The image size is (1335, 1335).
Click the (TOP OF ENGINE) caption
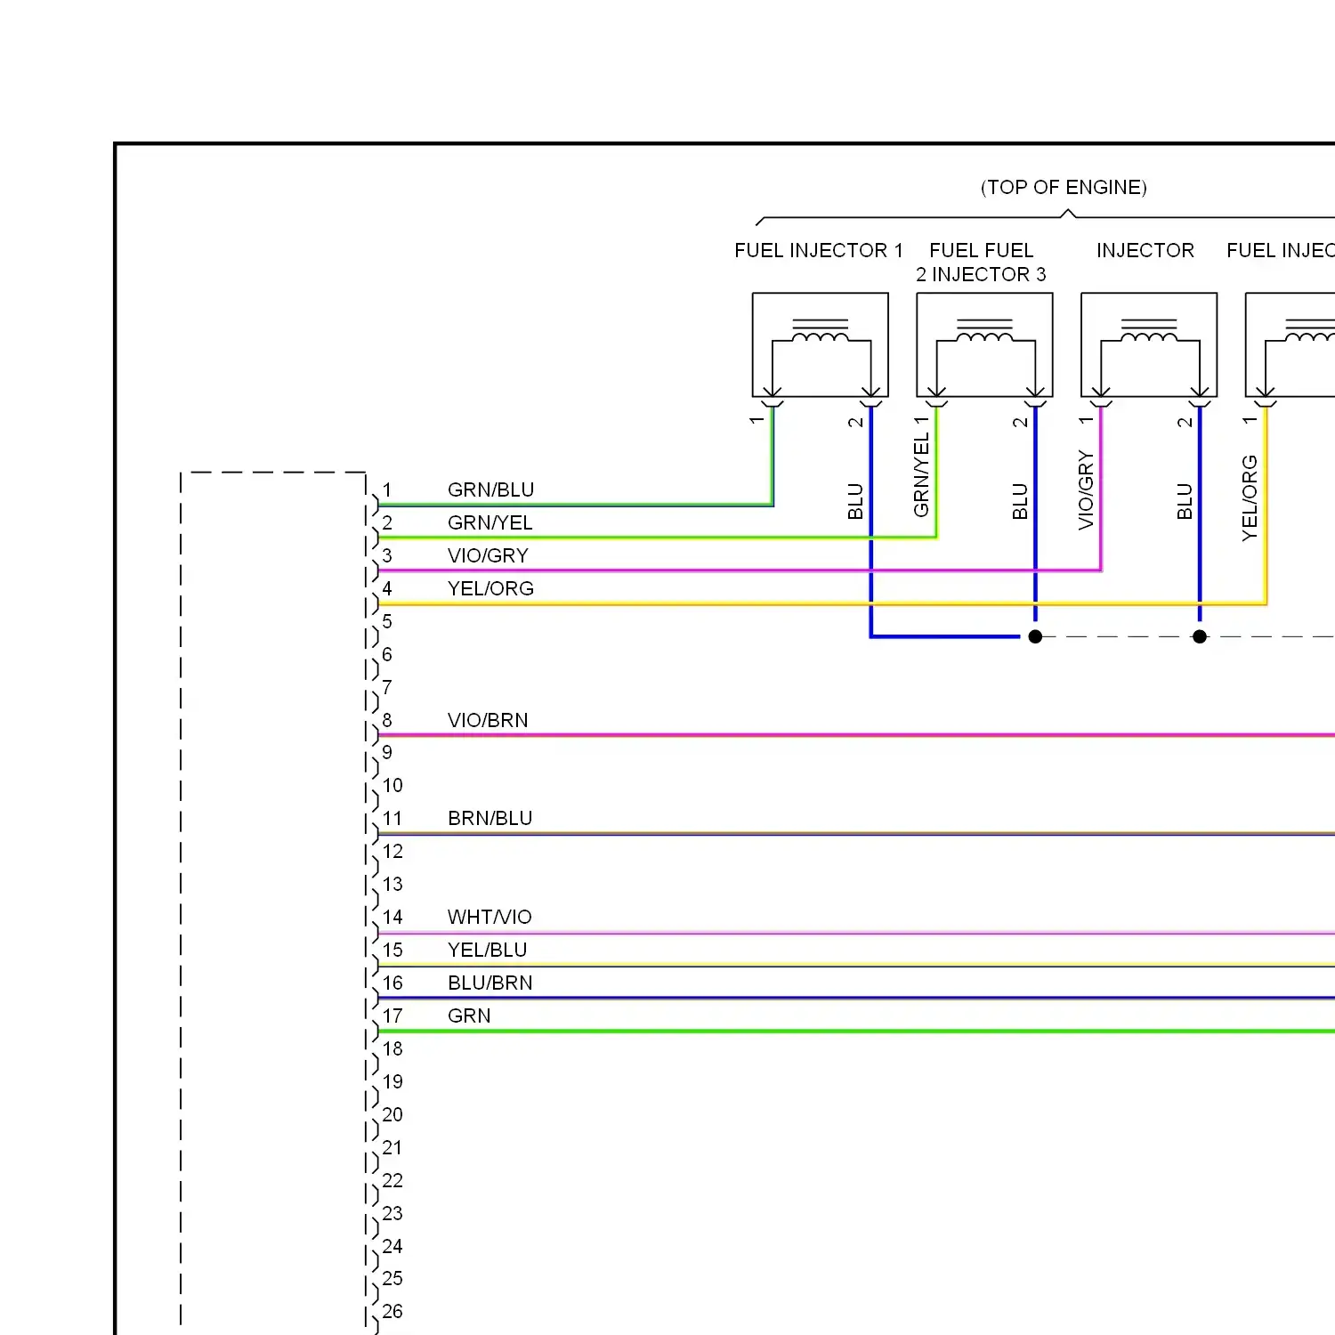coord(1064,188)
